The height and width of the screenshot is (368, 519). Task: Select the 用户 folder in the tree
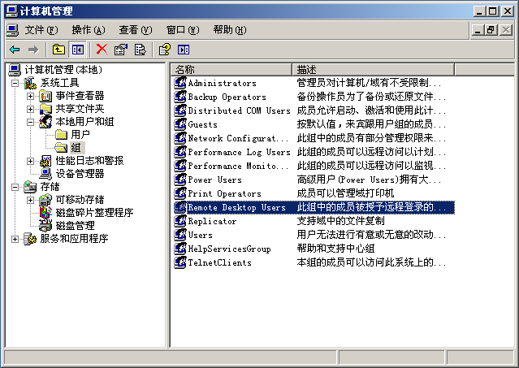pos(80,135)
